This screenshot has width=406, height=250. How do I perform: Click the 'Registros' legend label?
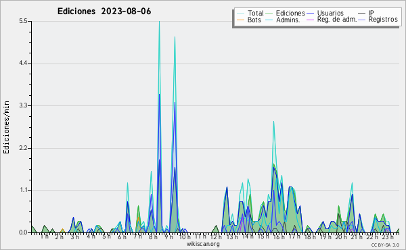383,20
